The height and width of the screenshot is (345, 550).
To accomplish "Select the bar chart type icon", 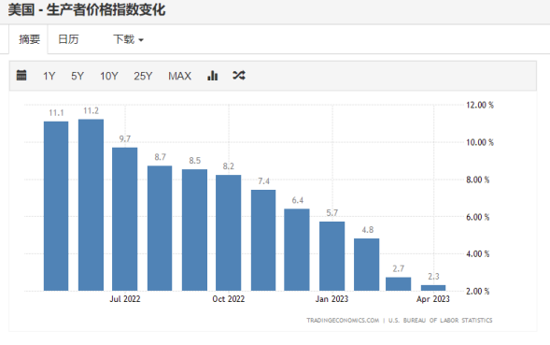I will coord(213,75).
